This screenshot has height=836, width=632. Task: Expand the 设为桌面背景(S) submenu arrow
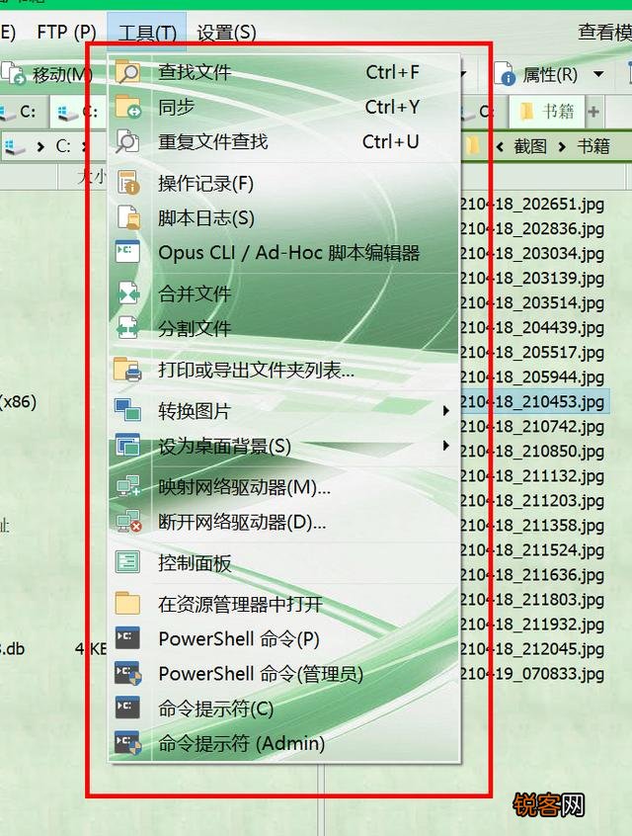pos(445,446)
